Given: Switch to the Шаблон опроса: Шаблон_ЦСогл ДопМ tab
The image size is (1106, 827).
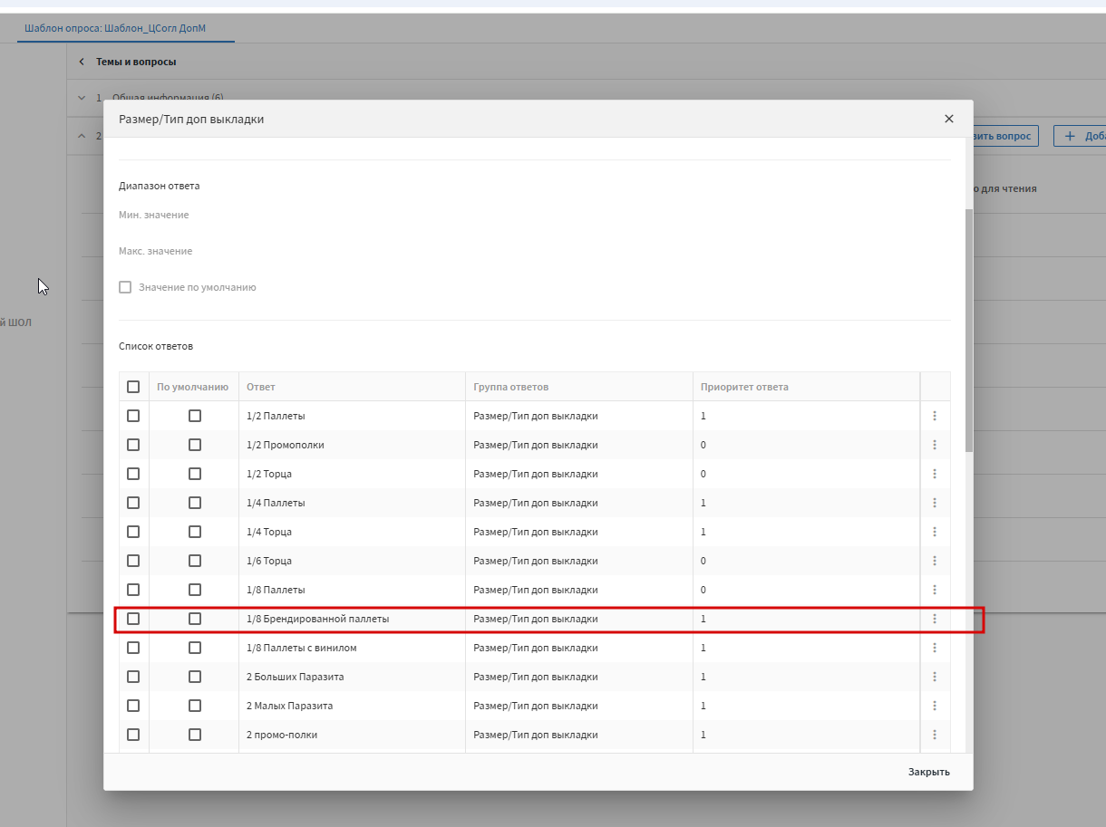Looking at the screenshot, I should tap(115, 28).
